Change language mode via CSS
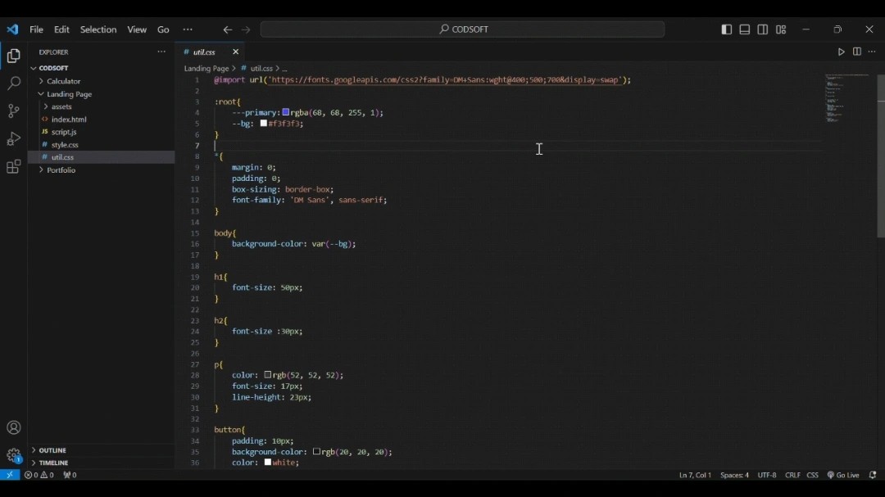The height and width of the screenshot is (497, 885). click(x=812, y=475)
